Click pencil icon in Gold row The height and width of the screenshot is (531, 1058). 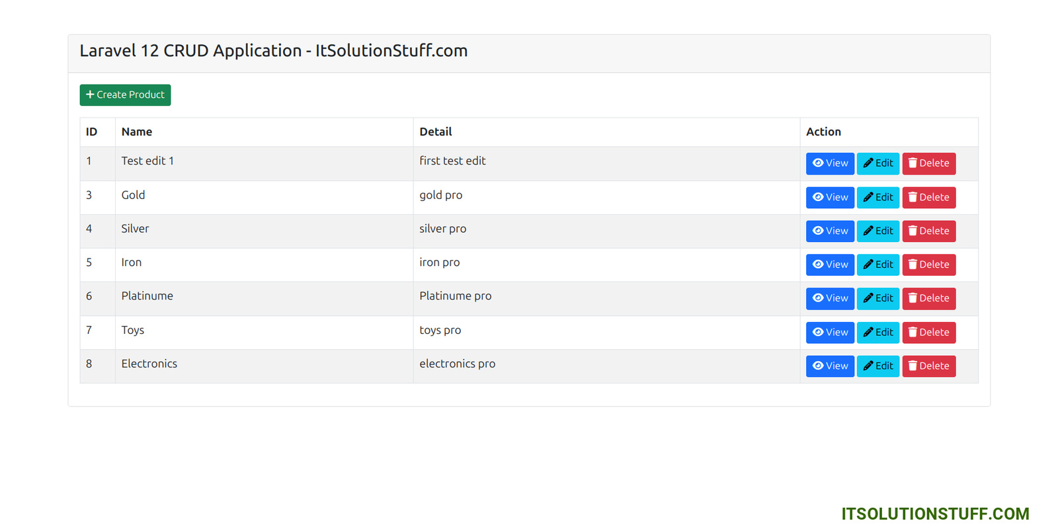click(868, 197)
